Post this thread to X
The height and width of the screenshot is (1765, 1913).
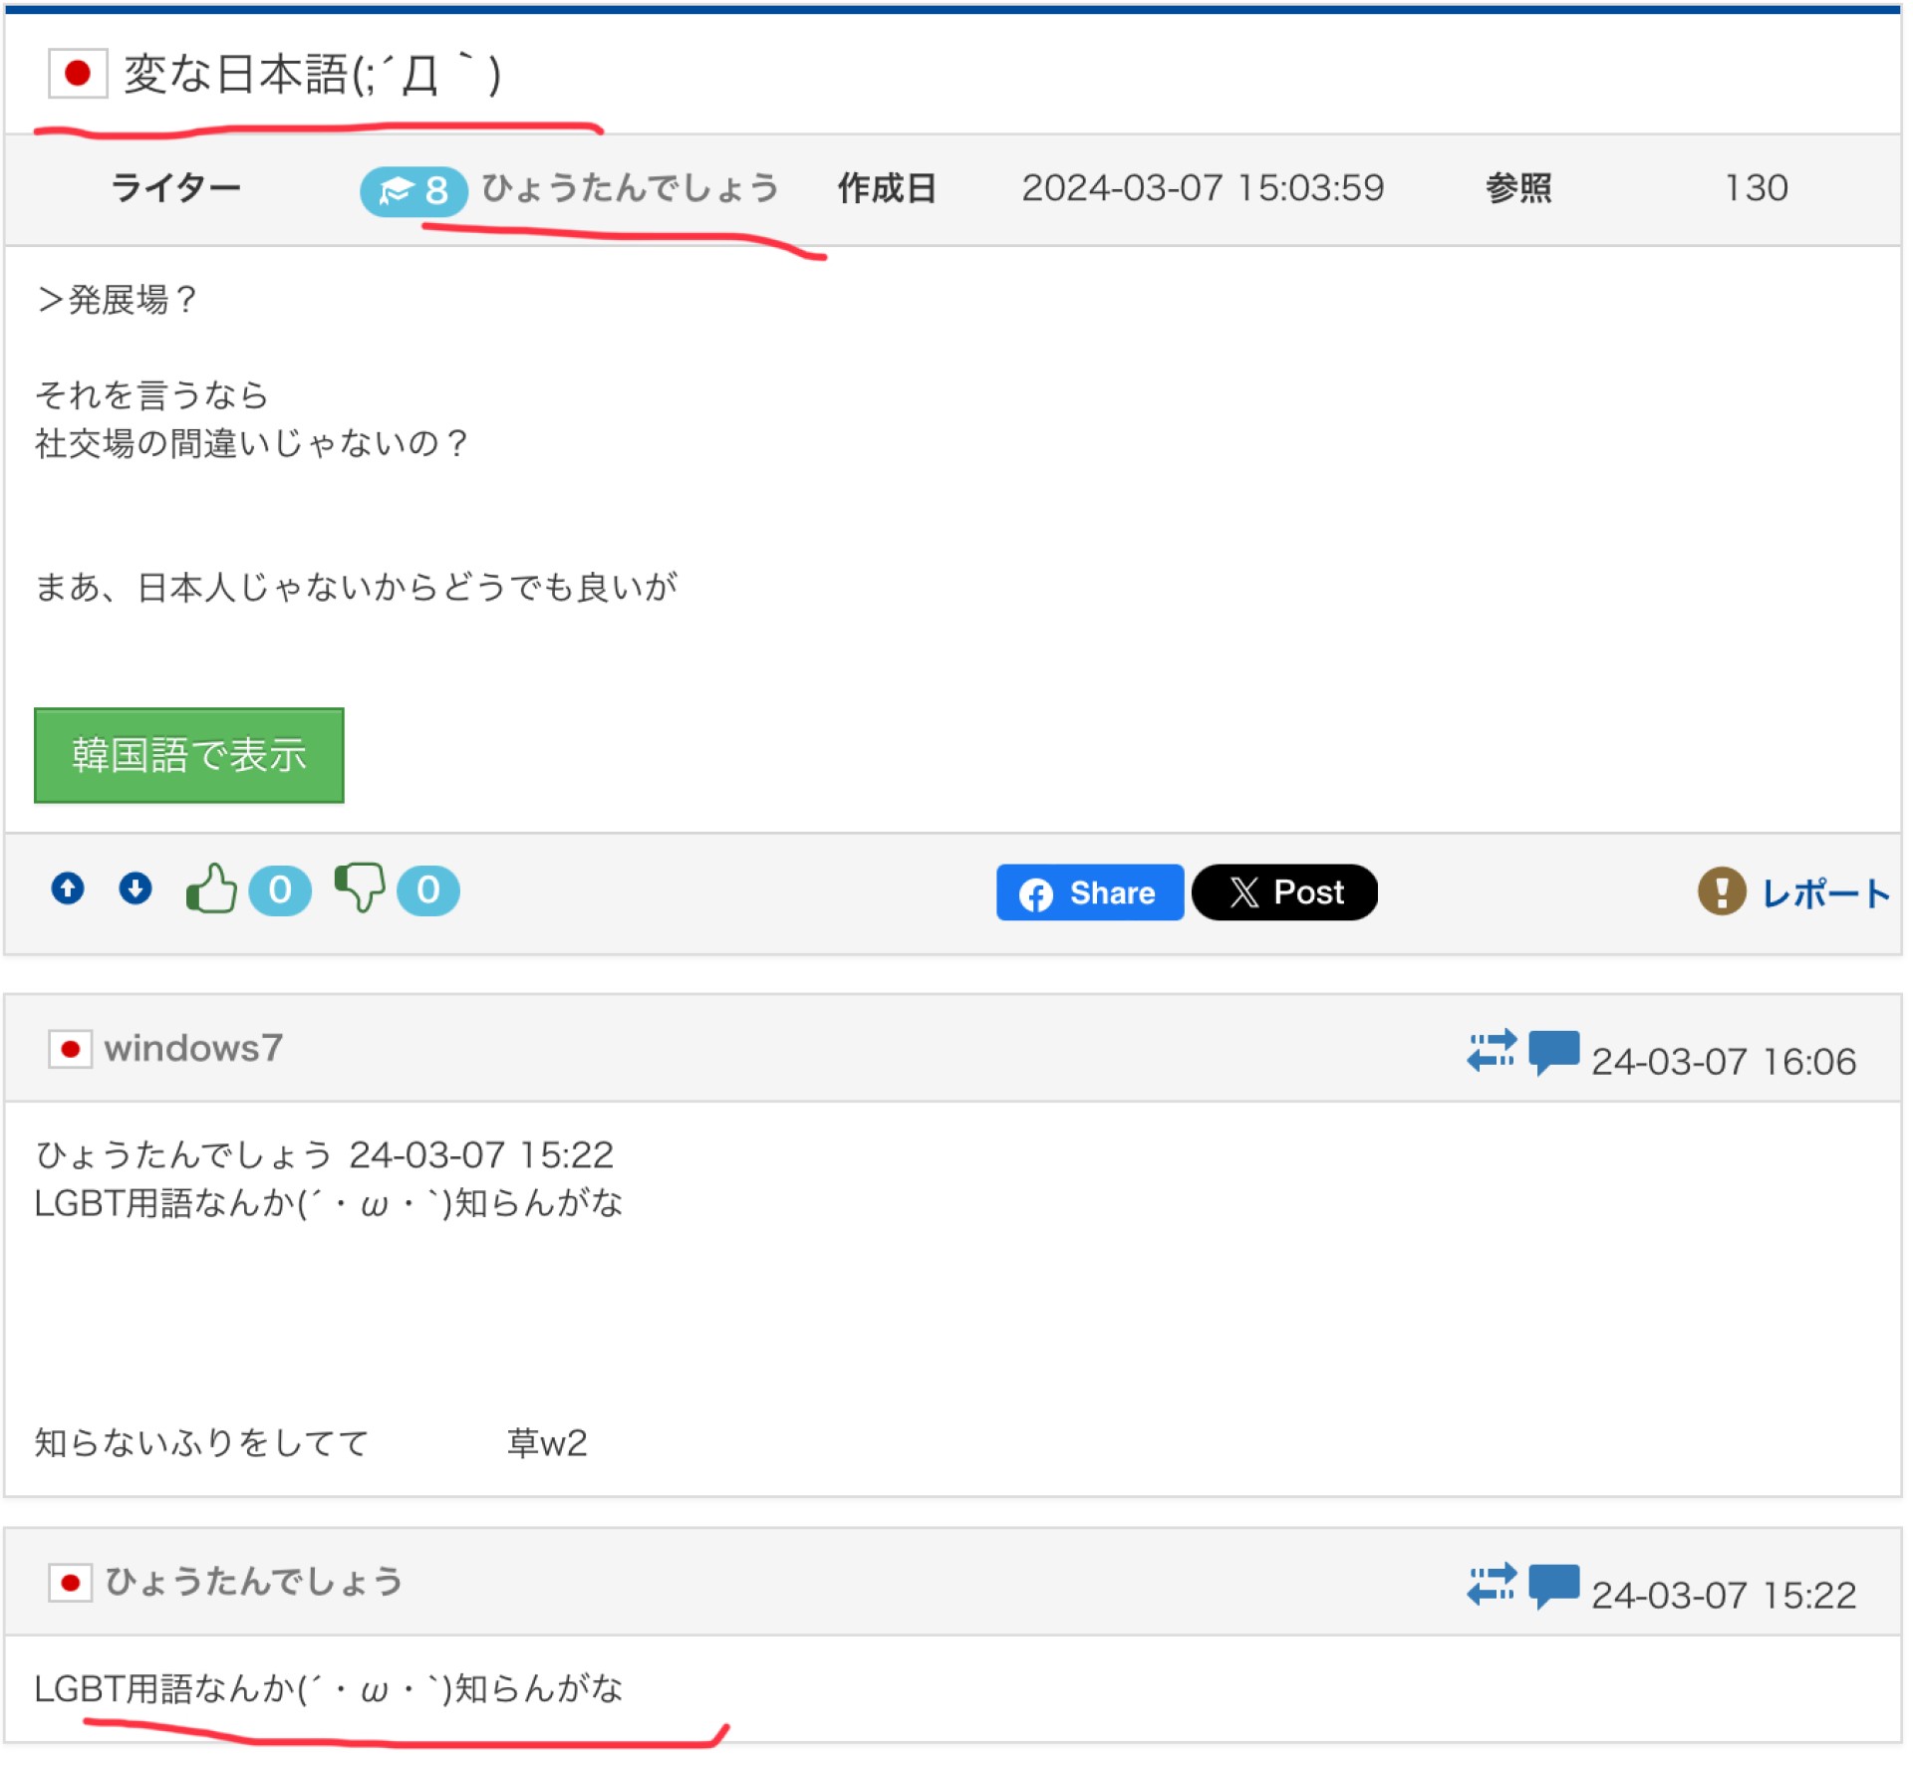[x=1285, y=892]
